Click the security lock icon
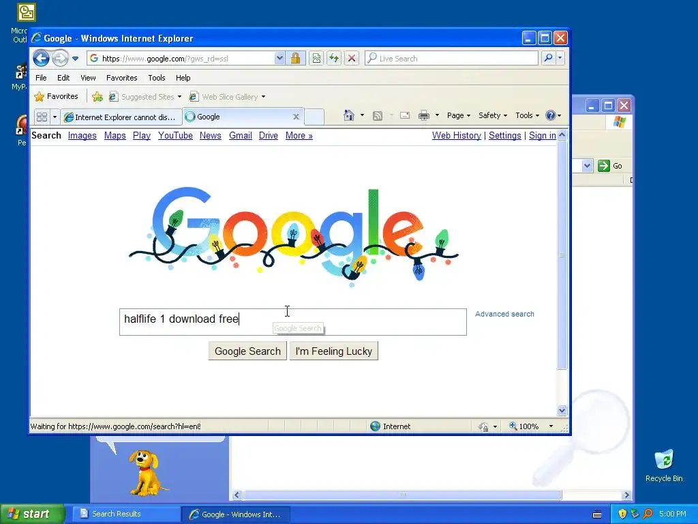The height and width of the screenshot is (524, 698). click(295, 59)
